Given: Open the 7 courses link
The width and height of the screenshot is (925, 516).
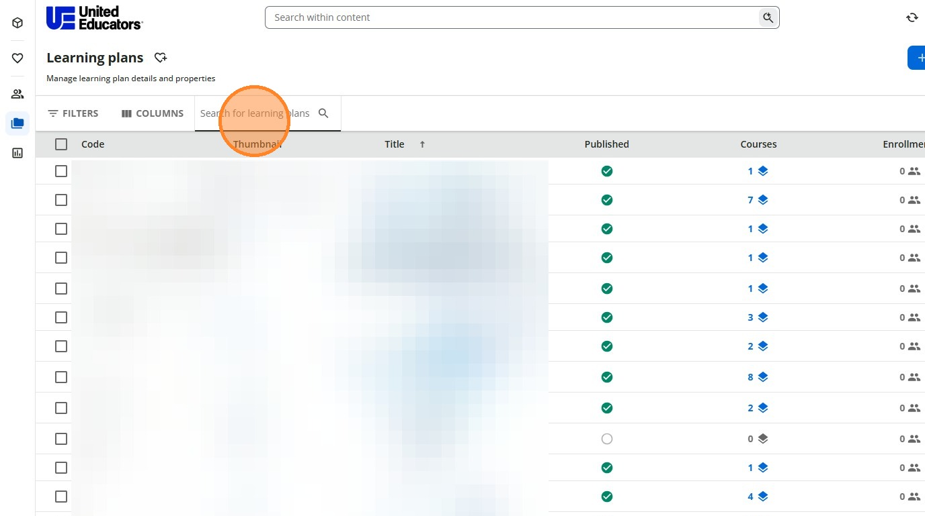Looking at the screenshot, I should [758, 200].
